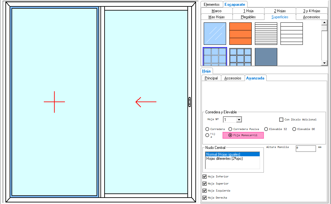This screenshot has height=204, width=331.
Task: Open the 3 y 4 Hojas tab
Action: pos(311,11)
